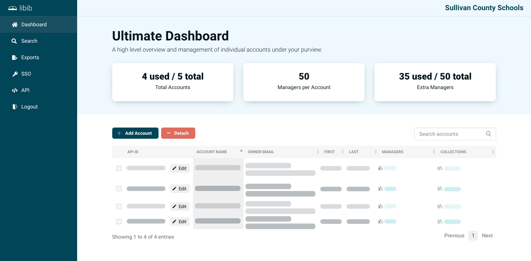Click the collections library icon in first row
Image resolution: width=531 pixels, height=261 pixels.
[440, 168]
